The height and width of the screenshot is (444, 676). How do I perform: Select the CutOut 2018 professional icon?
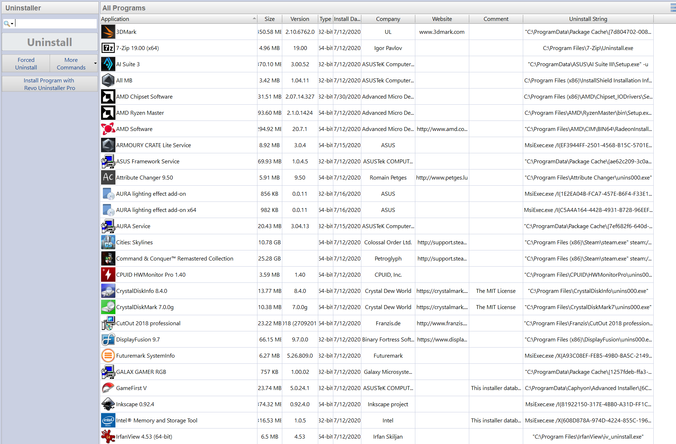(x=108, y=323)
